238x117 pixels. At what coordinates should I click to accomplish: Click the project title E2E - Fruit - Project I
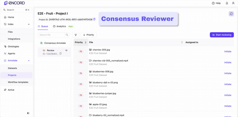pyautogui.click(x=53, y=13)
